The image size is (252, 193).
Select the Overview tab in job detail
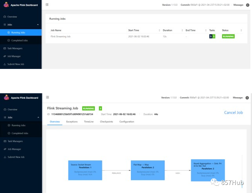(55, 122)
